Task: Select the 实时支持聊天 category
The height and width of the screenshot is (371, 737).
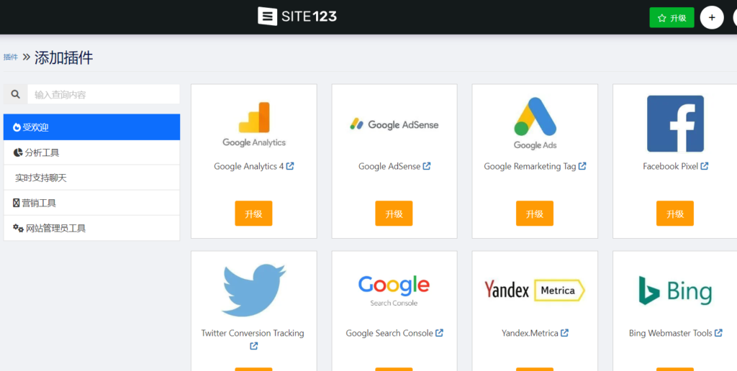Action: pos(91,178)
